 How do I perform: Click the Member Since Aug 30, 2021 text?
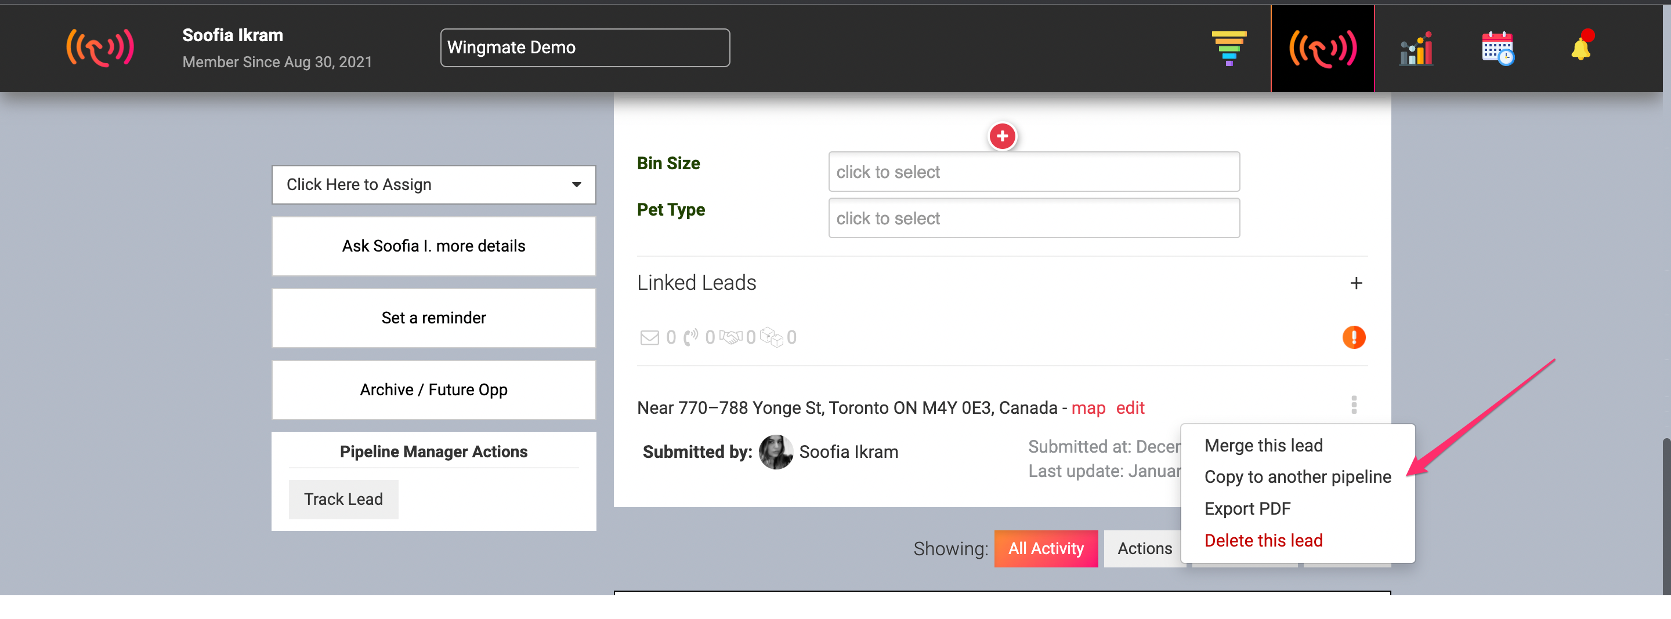(x=277, y=62)
